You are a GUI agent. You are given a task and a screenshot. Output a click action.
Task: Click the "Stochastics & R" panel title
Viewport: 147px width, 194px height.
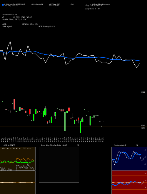[120, 145]
